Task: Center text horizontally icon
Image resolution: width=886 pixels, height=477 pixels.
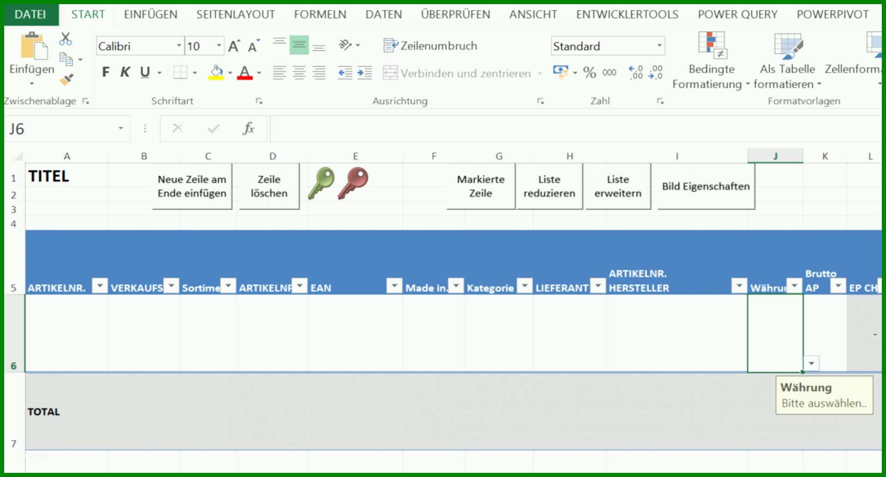Action: pyautogui.click(x=299, y=72)
